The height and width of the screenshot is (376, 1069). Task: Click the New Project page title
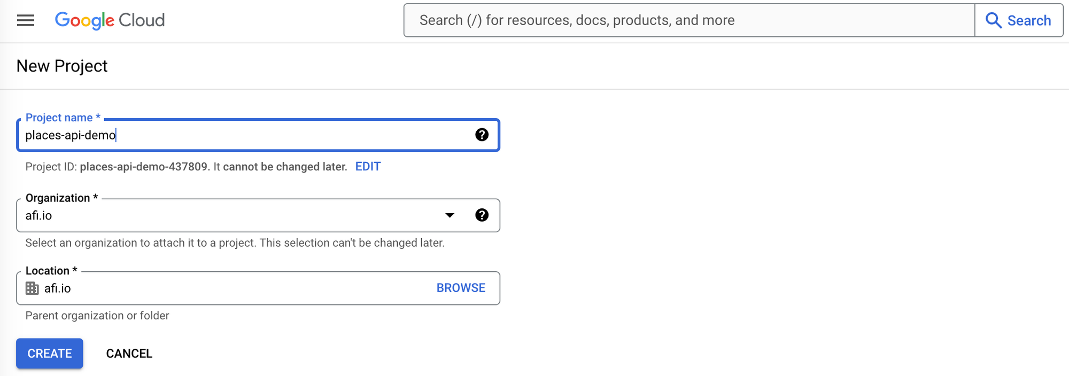point(62,65)
